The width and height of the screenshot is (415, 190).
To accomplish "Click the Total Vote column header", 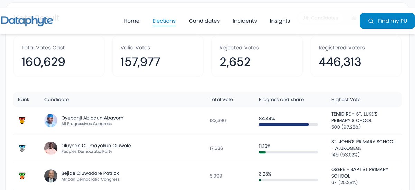I will tap(221, 99).
